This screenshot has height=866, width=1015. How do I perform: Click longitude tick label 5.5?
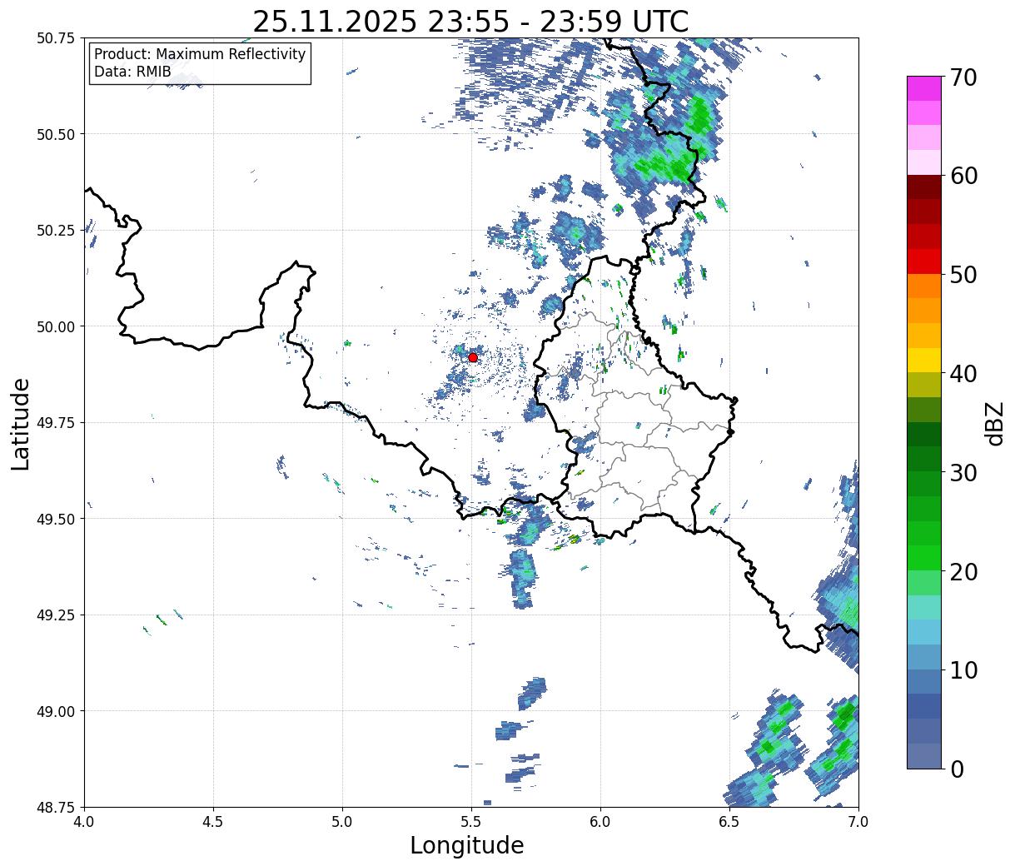pyautogui.click(x=471, y=822)
